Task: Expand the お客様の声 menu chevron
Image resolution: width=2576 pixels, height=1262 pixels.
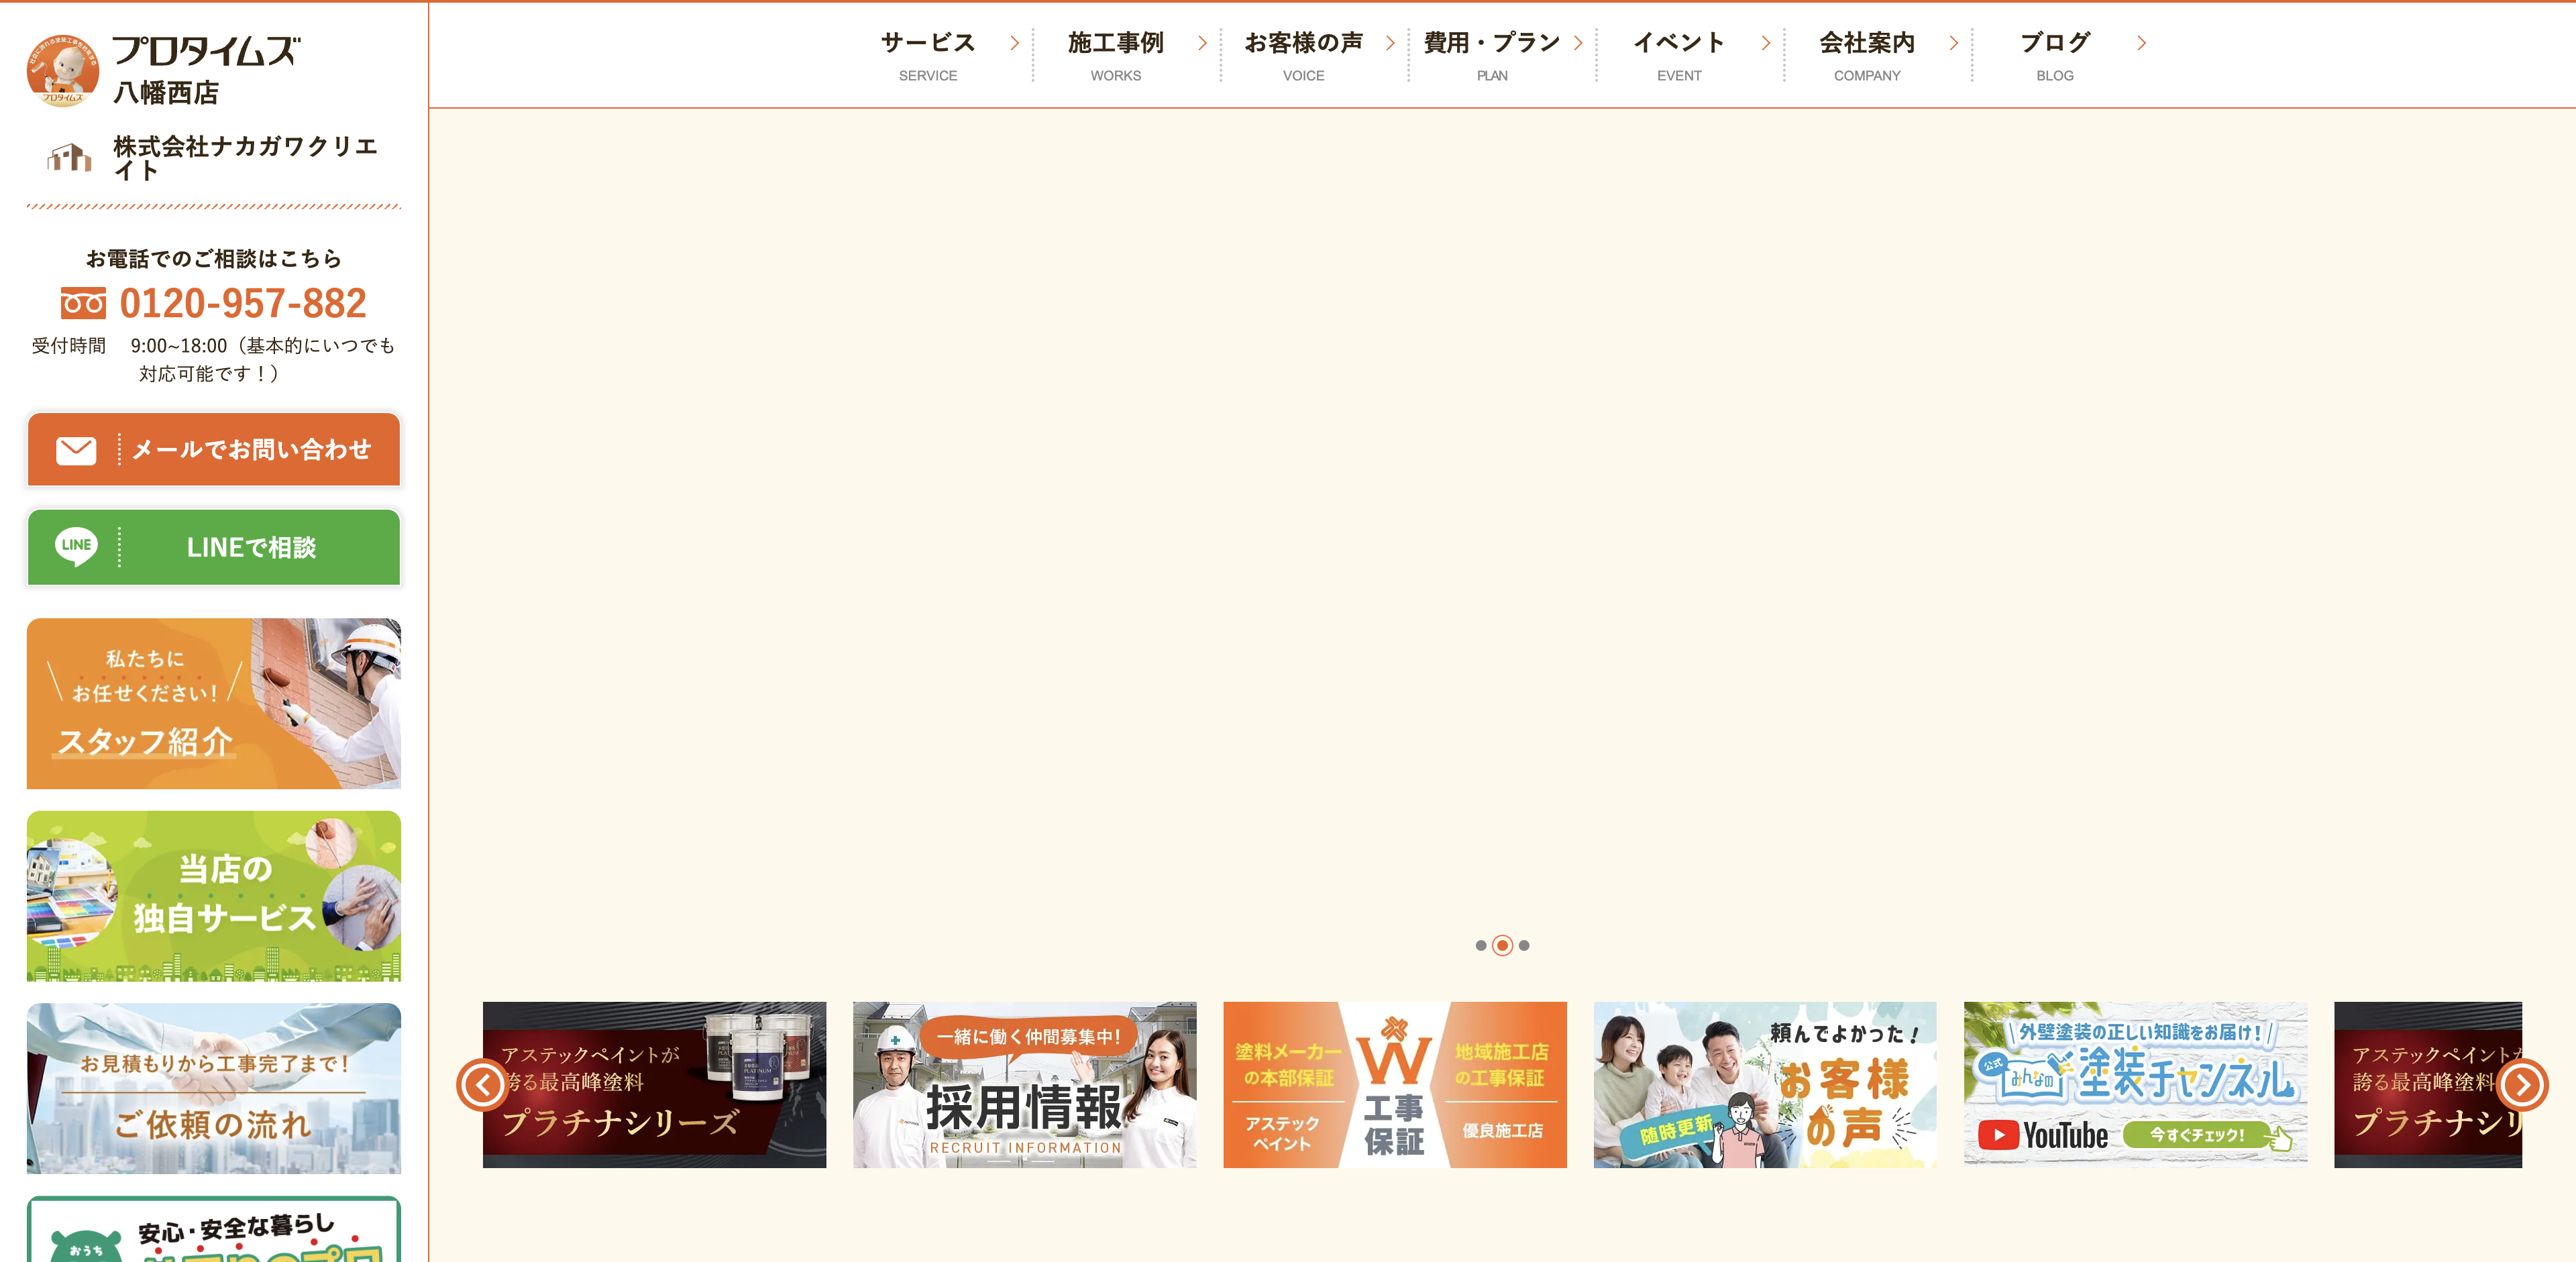Action: pos(1390,43)
